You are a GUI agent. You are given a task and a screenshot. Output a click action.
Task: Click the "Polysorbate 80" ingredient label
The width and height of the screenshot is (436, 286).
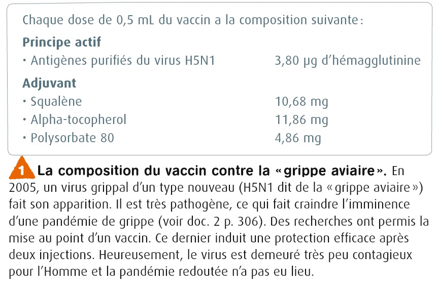[x=72, y=138]
